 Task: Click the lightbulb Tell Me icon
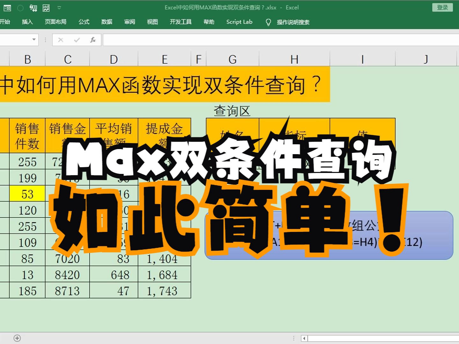click(x=268, y=22)
